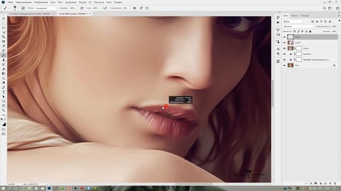Switch to the Каналы tab

294,16
